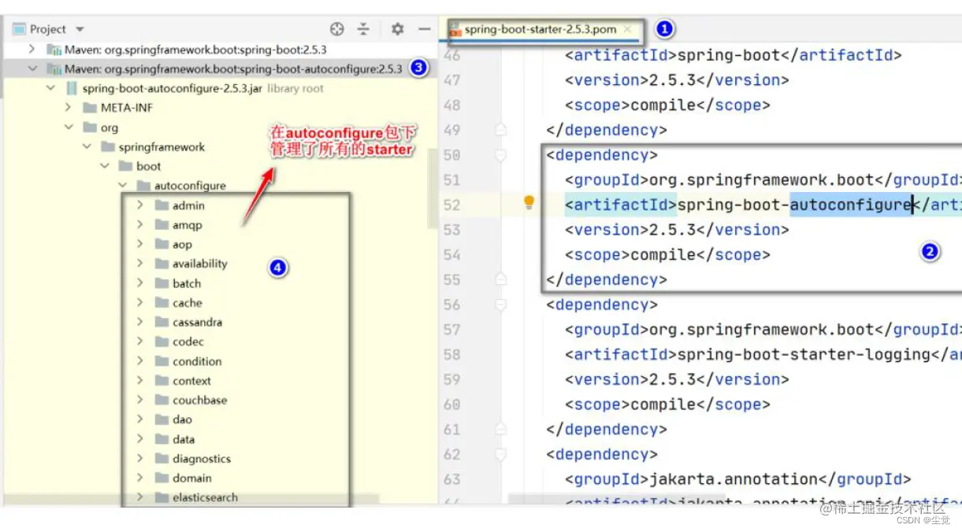This screenshot has width=962, height=532.
Task: Select the cache folder icon
Action: coord(162,302)
